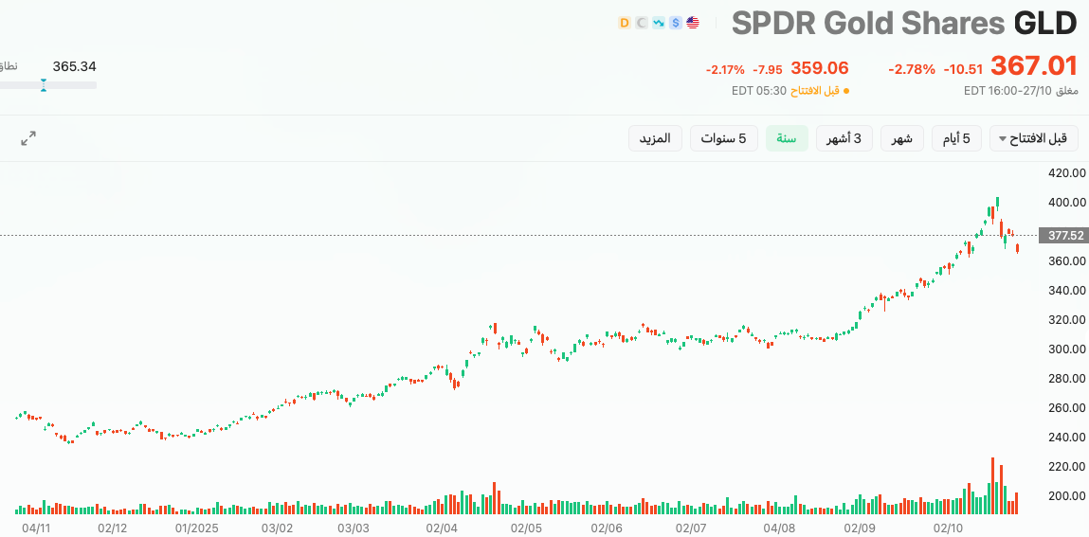Click the 02/10 date marker on axis
This screenshot has width=1089, height=537.
point(947,528)
